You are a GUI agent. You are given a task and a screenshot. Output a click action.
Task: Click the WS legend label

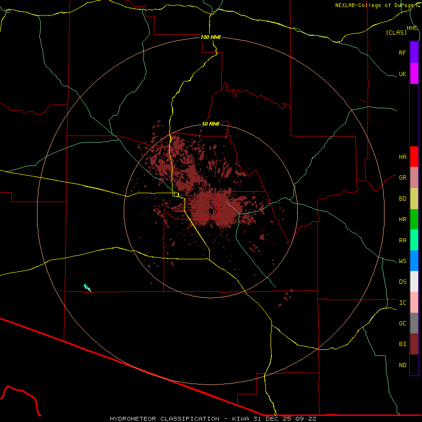click(402, 261)
